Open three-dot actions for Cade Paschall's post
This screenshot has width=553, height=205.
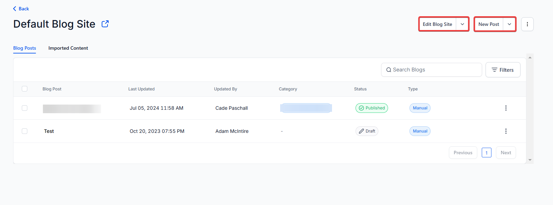pos(506,108)
